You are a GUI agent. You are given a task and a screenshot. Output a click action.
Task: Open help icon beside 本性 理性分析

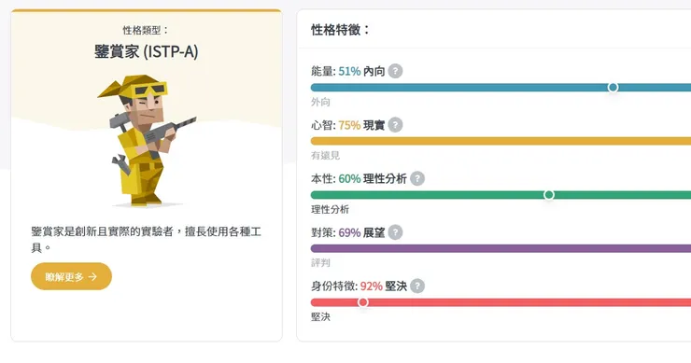tap(417, 178)
